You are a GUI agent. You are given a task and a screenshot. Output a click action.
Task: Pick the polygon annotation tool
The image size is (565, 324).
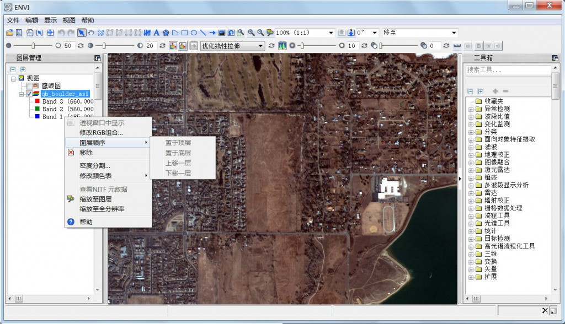[x=175, y=33]
